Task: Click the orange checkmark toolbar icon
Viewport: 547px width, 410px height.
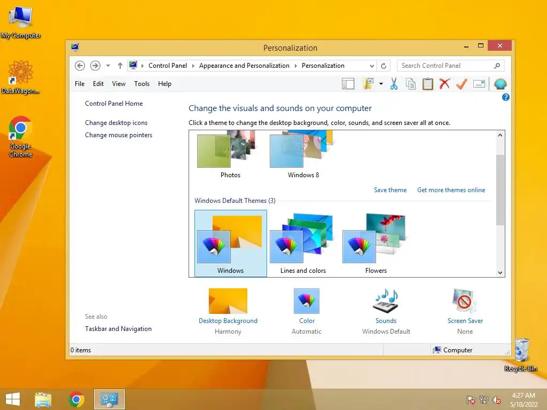Action: pyautogui.click(x=462, y=84)
